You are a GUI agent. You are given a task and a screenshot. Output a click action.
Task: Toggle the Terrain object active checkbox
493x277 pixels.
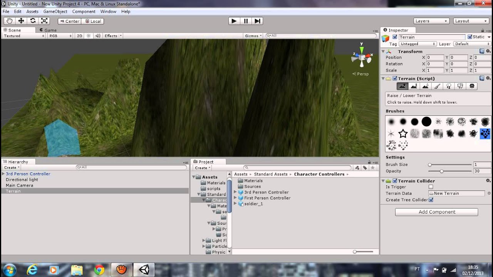click(395, 37)
